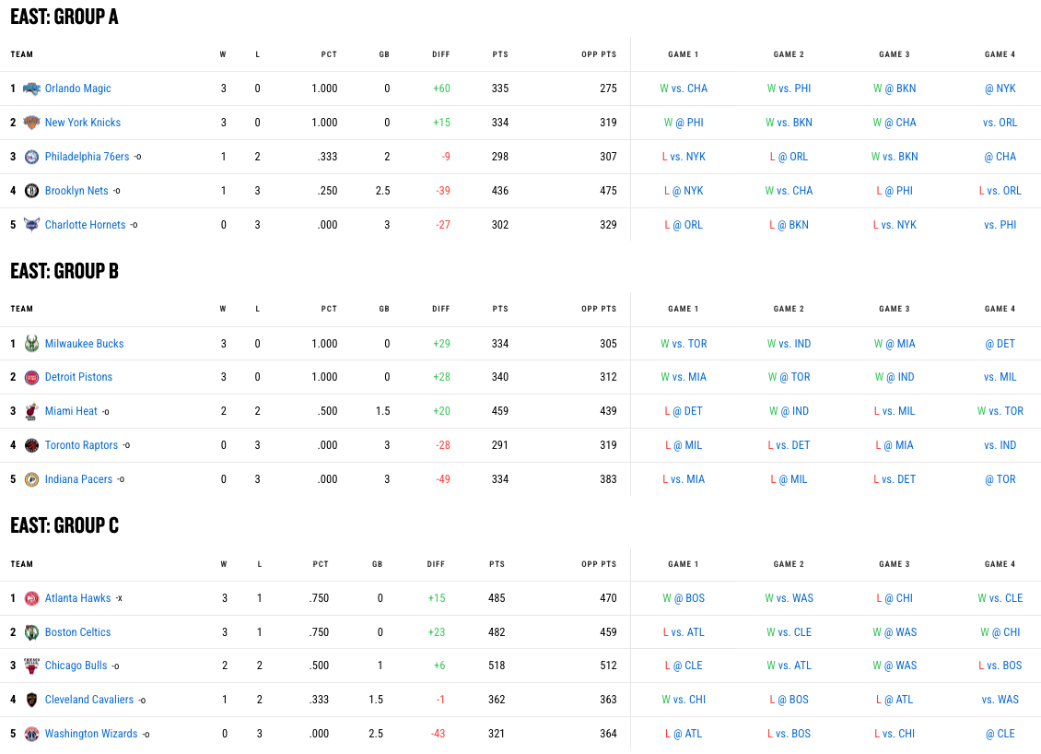Click the Toronto Raptors logo

pos(31,445)
